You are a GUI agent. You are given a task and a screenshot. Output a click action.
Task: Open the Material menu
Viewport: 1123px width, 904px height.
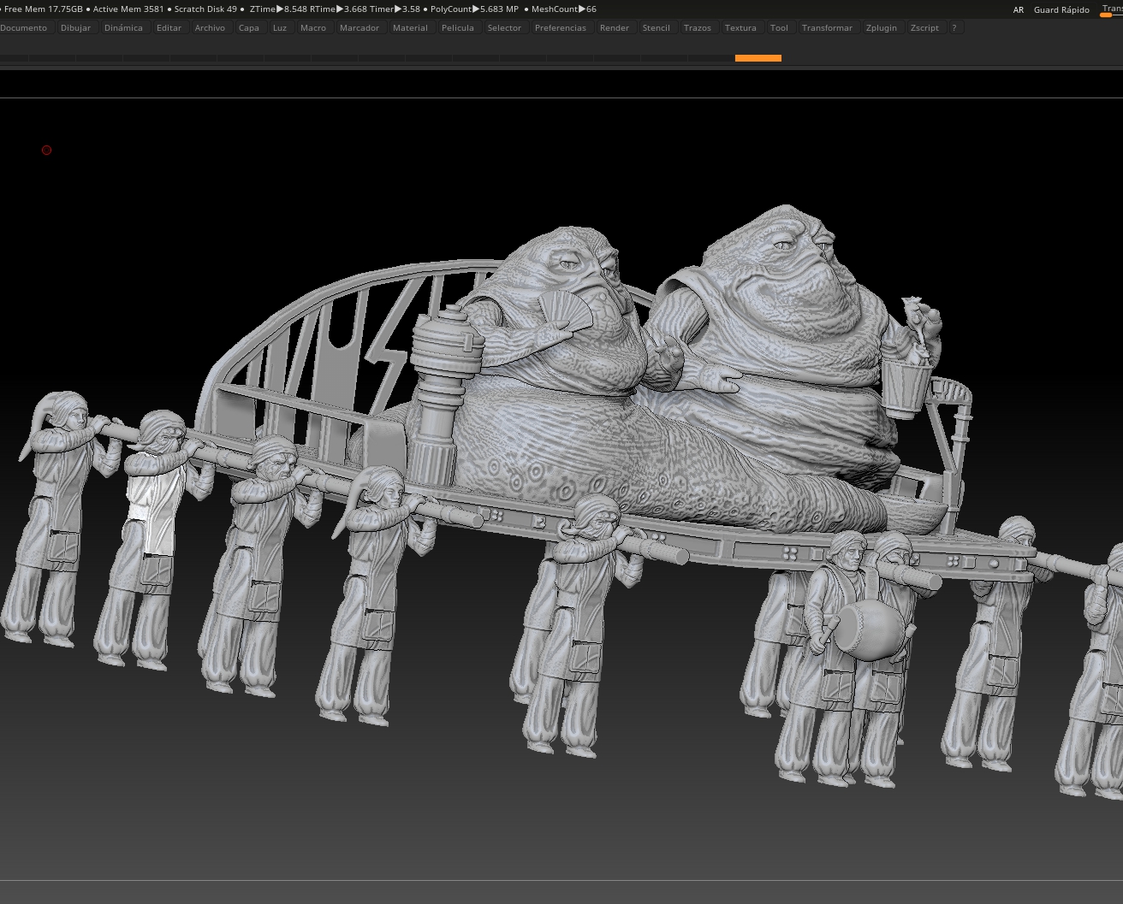coord(410,28)
